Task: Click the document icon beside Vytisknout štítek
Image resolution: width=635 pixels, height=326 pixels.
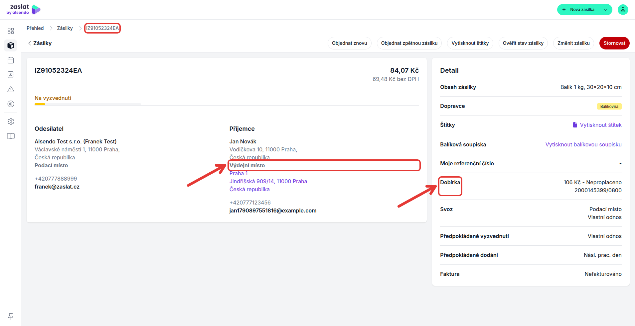Action: tap(575, 125)
